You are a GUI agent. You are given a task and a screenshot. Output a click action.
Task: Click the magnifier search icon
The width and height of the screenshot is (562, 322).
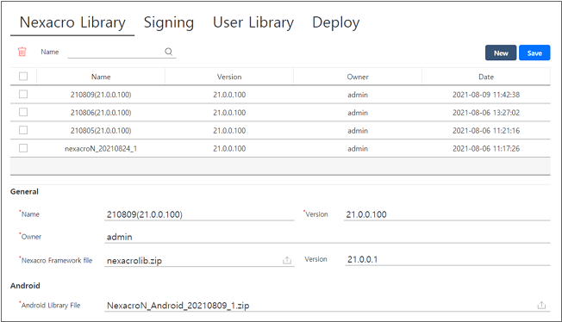168,52
